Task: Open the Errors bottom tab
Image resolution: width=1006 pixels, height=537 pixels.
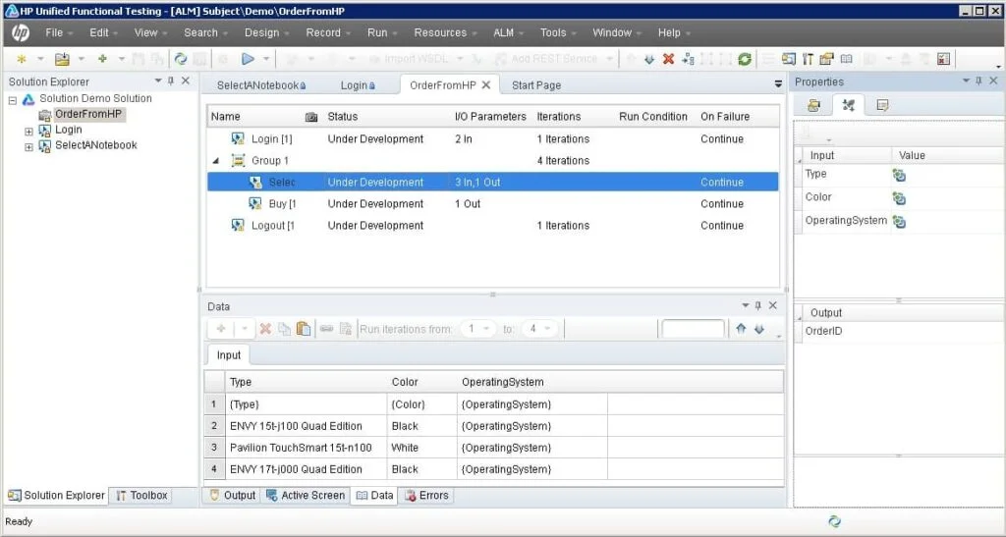Action: pyautogui.click(x=426, y=496)
